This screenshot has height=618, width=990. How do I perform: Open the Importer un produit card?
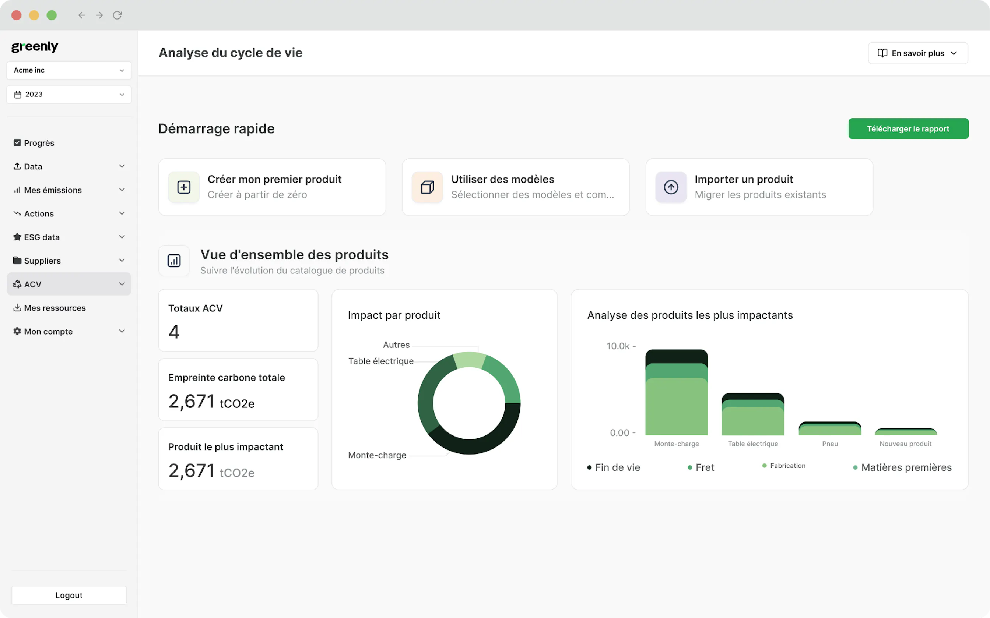[x=759, y=187]
